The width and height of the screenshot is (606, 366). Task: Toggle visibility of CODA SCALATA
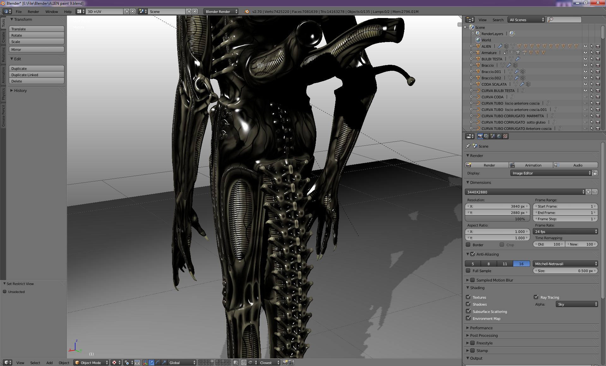tap(585, 84)
